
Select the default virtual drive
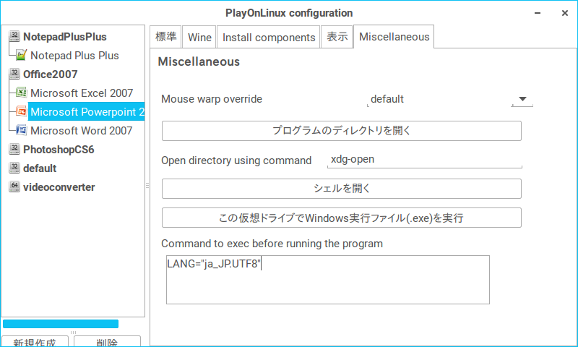pyautogui.click(x=40, y=168)
